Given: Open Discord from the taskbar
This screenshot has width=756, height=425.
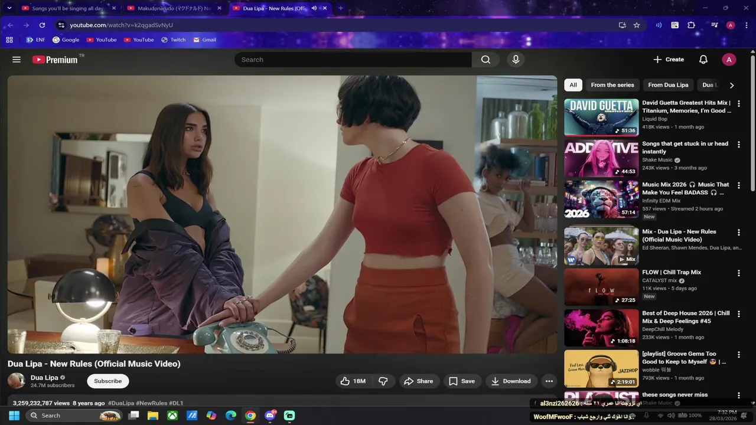Looking at the screenshot, I should (x=270, y=416).
